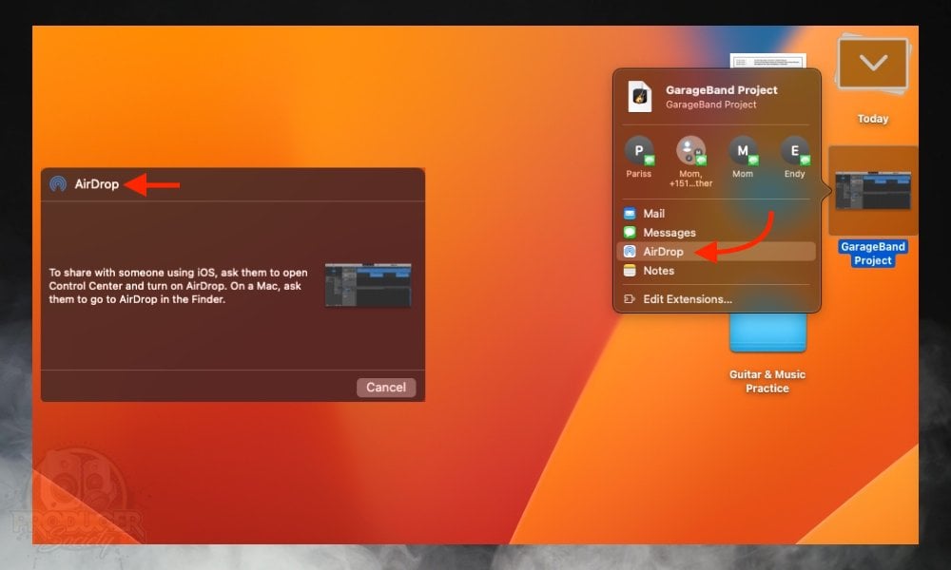
Task: Click the document icon above share menu
Action: pyautogui.click(x=767, y=61)
